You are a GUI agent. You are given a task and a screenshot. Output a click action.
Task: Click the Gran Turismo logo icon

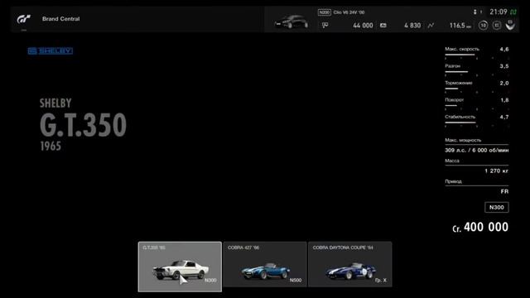click(x=24, y=19)
